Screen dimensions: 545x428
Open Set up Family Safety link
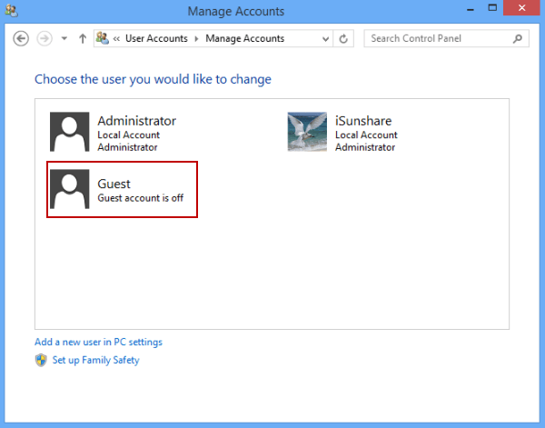(x=95, y=360)
